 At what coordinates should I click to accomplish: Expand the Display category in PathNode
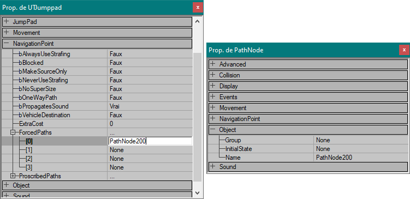click(x=213, y=86)
